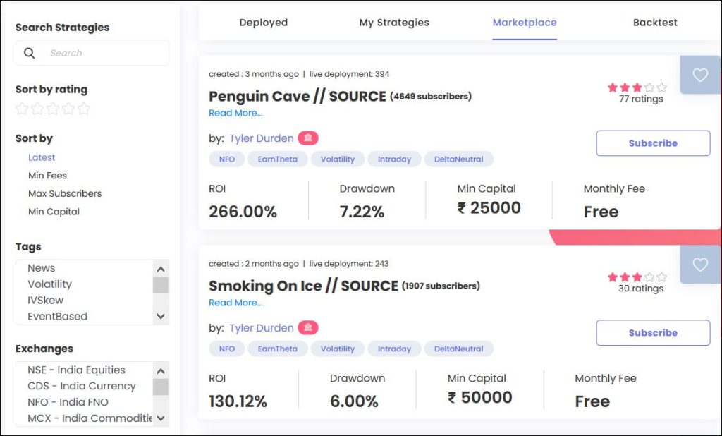Click the pink creator badge beside Tyler Durden
The width and height of the screenshot is (722, 436).
[308, 138]
